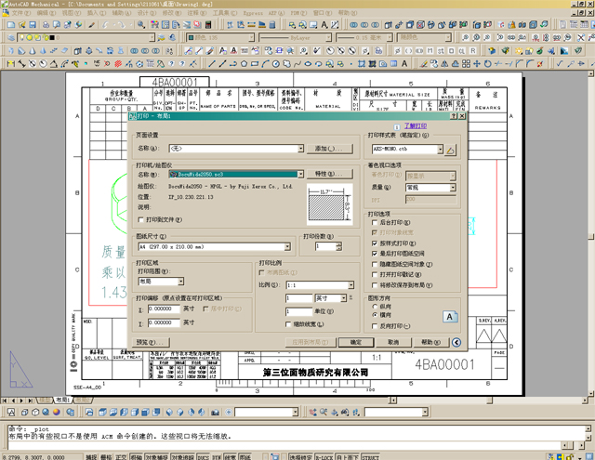The image size is (595, 460).
Task: Open the shaded viewport quality dropdown
Action: tap(453, 188)
